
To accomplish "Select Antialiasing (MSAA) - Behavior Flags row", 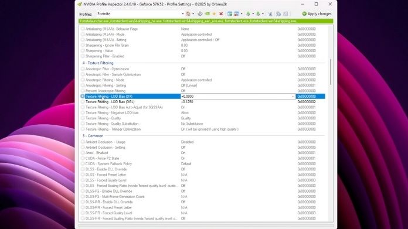I will tap(203, 29).
